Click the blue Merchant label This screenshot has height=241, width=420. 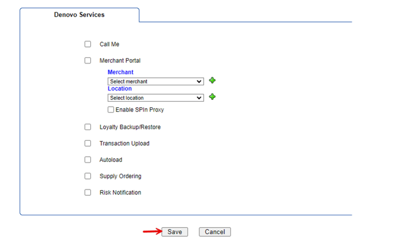coord(120,72)
